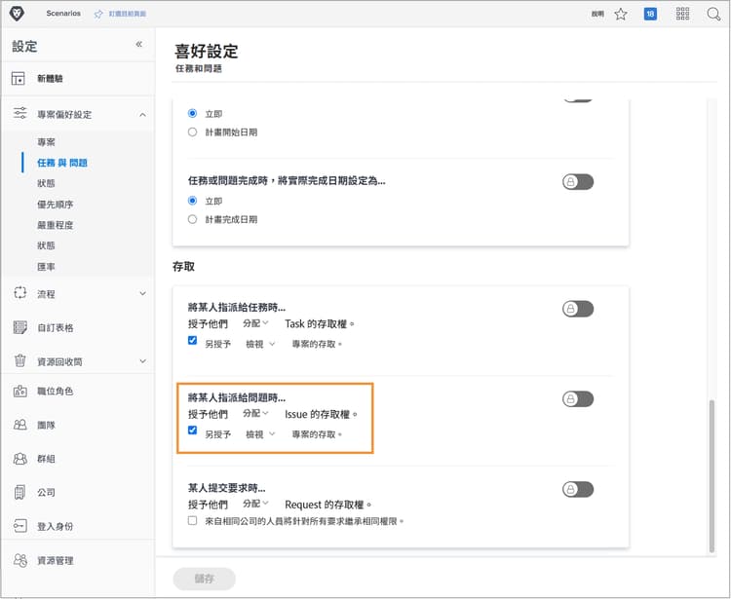Image resolution: width=731 pixels, height=599 pixels.
Task: Open the 優先順序 sidebar item
Action: [55, 204]
